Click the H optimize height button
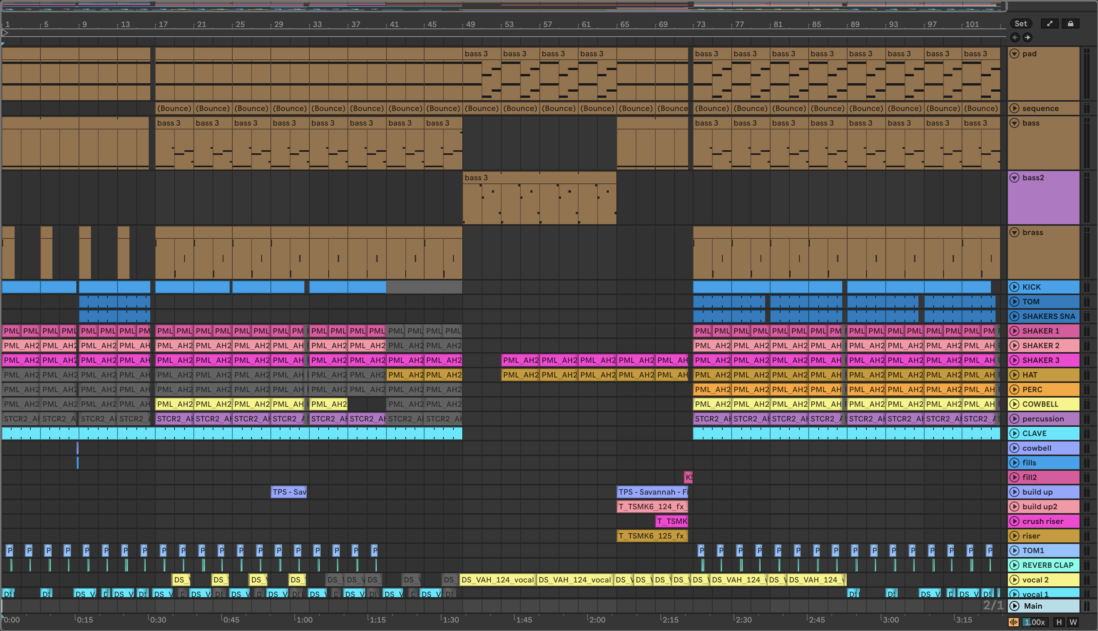 coord(1059,622)
